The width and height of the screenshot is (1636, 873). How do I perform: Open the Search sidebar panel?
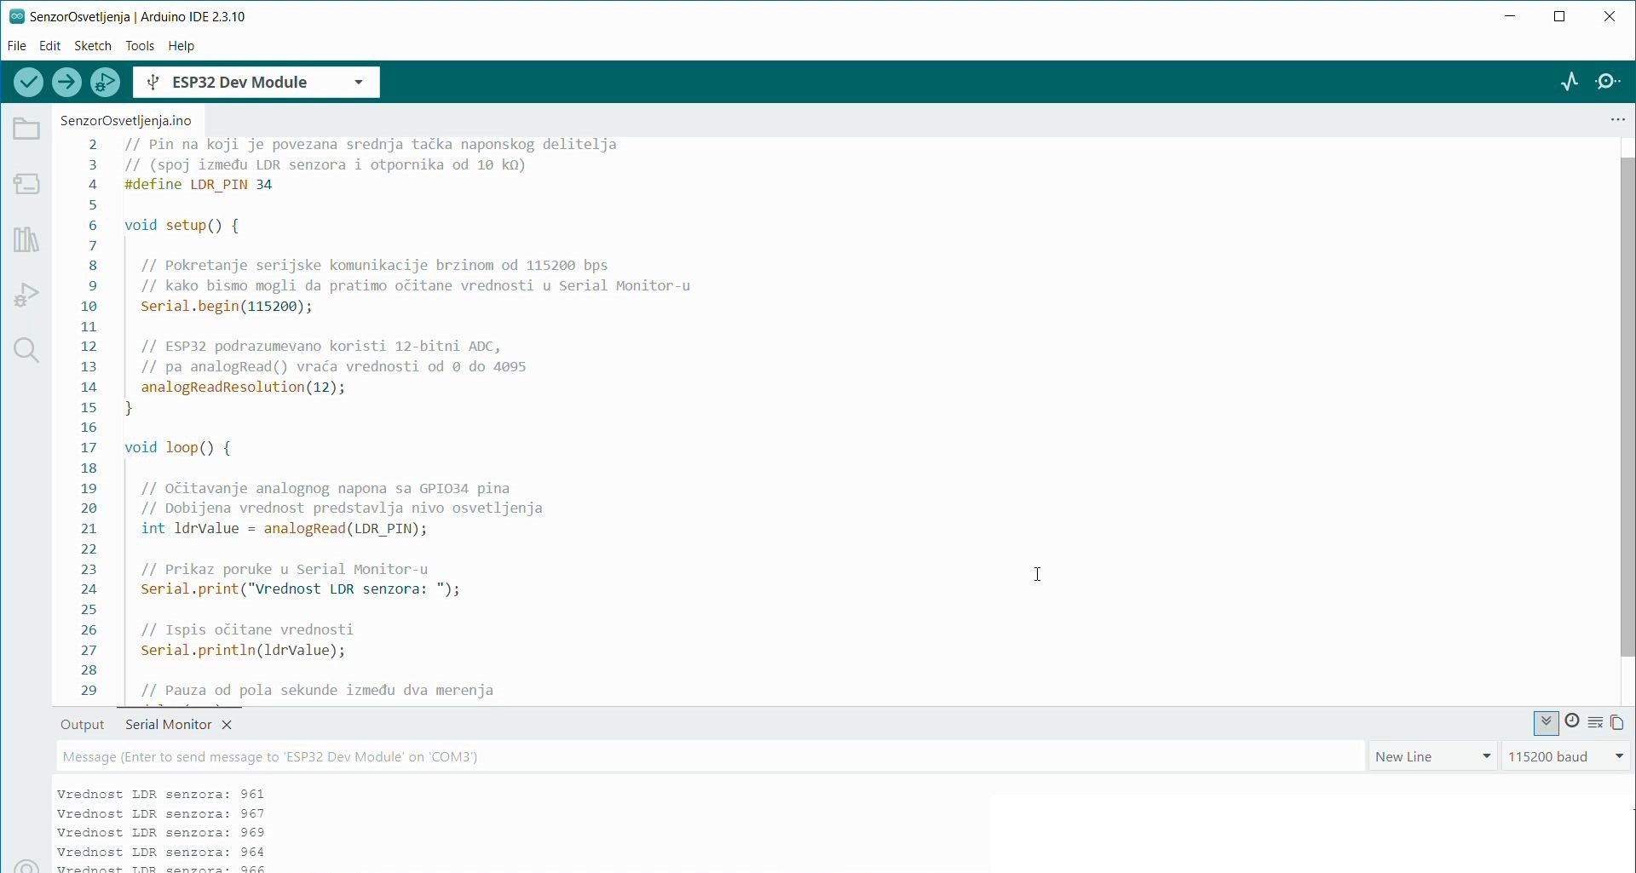(x=26, y=351)
